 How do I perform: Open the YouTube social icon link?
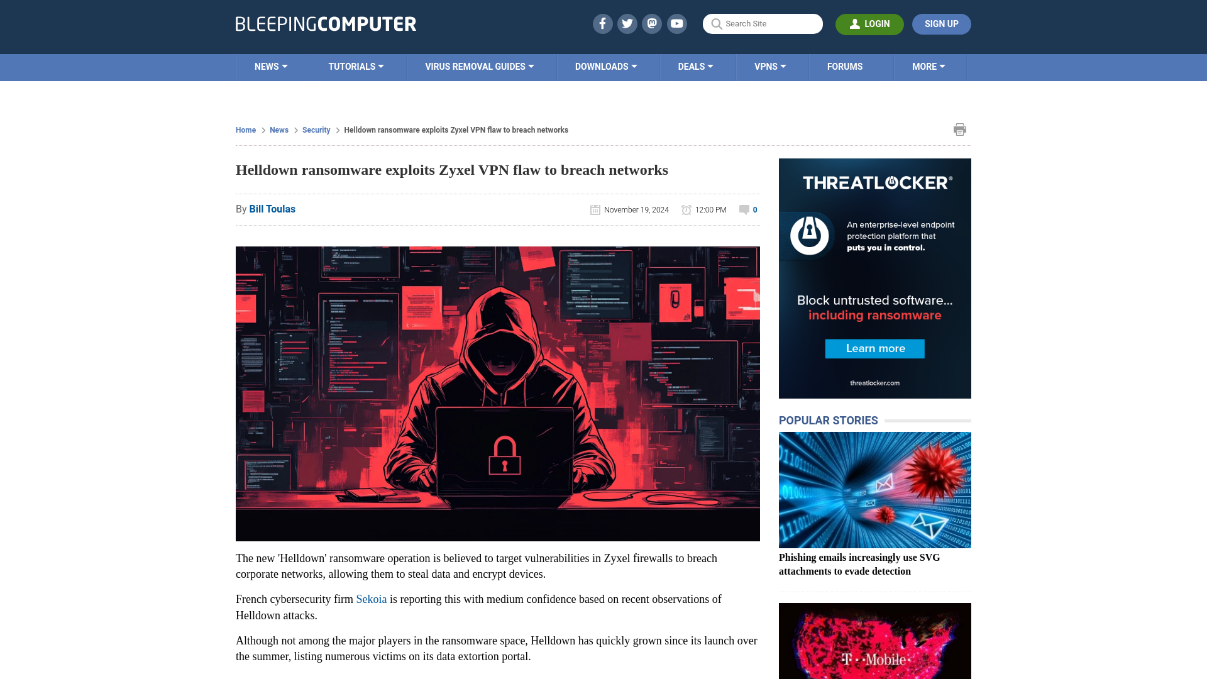[677, 23]
